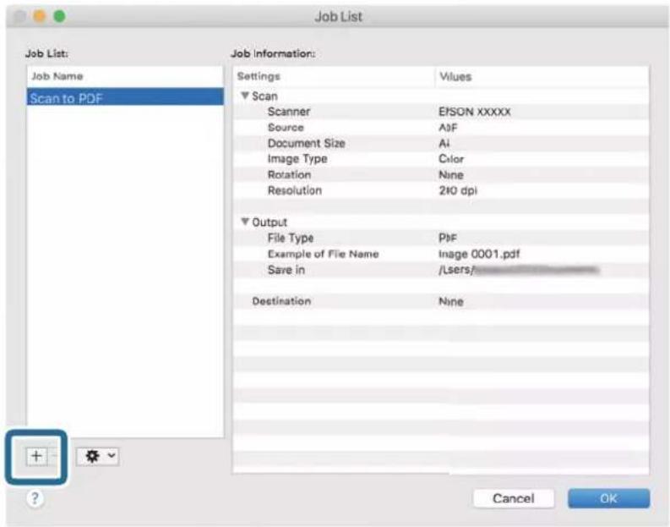
Task: Collapse the Scan settings group
Action: (245, 96)
